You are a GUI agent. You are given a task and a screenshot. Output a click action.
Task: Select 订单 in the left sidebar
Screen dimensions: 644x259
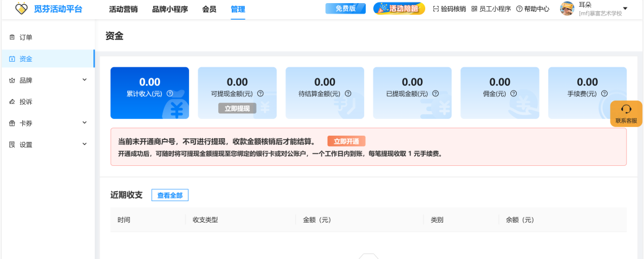[25, 38]
